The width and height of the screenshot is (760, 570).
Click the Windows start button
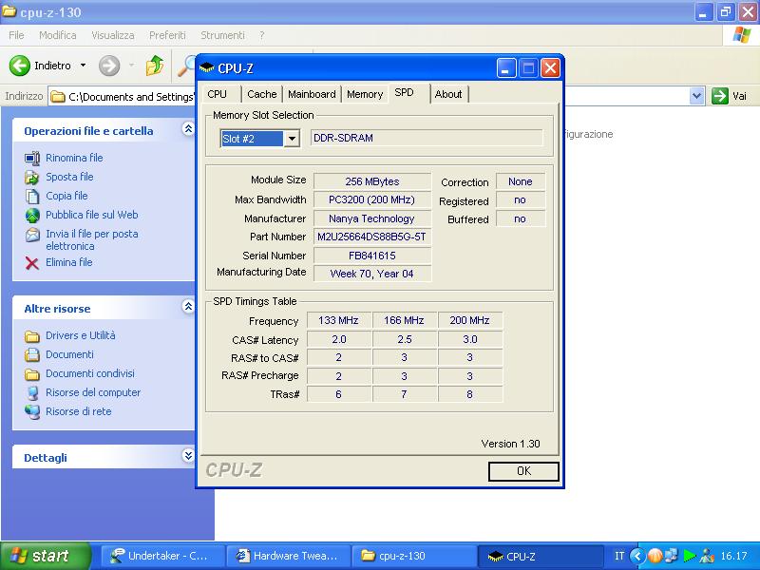point(45,556)
